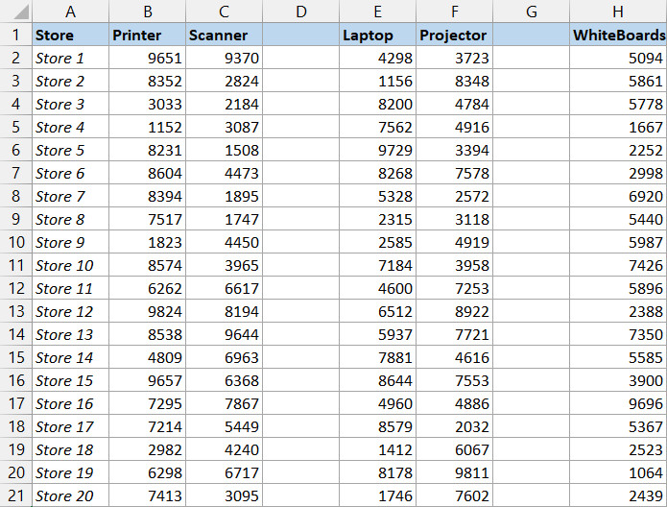The width and height of the screenshot is (667, 507).
Task: Select the column G header
Action: [x=531, y=12]
